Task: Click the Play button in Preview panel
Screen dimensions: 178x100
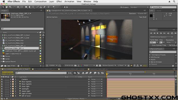Action: click(158, 33)
